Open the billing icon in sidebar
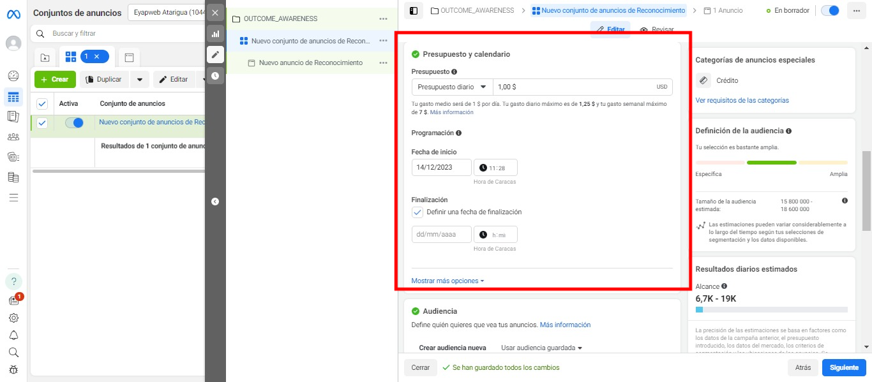The height and width of the screenshot is (382, 872). pos(13,177)
